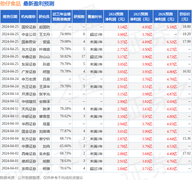Click the 目标价 column header
This screenshot has width=192, height=180.
[x=185, y=17]
